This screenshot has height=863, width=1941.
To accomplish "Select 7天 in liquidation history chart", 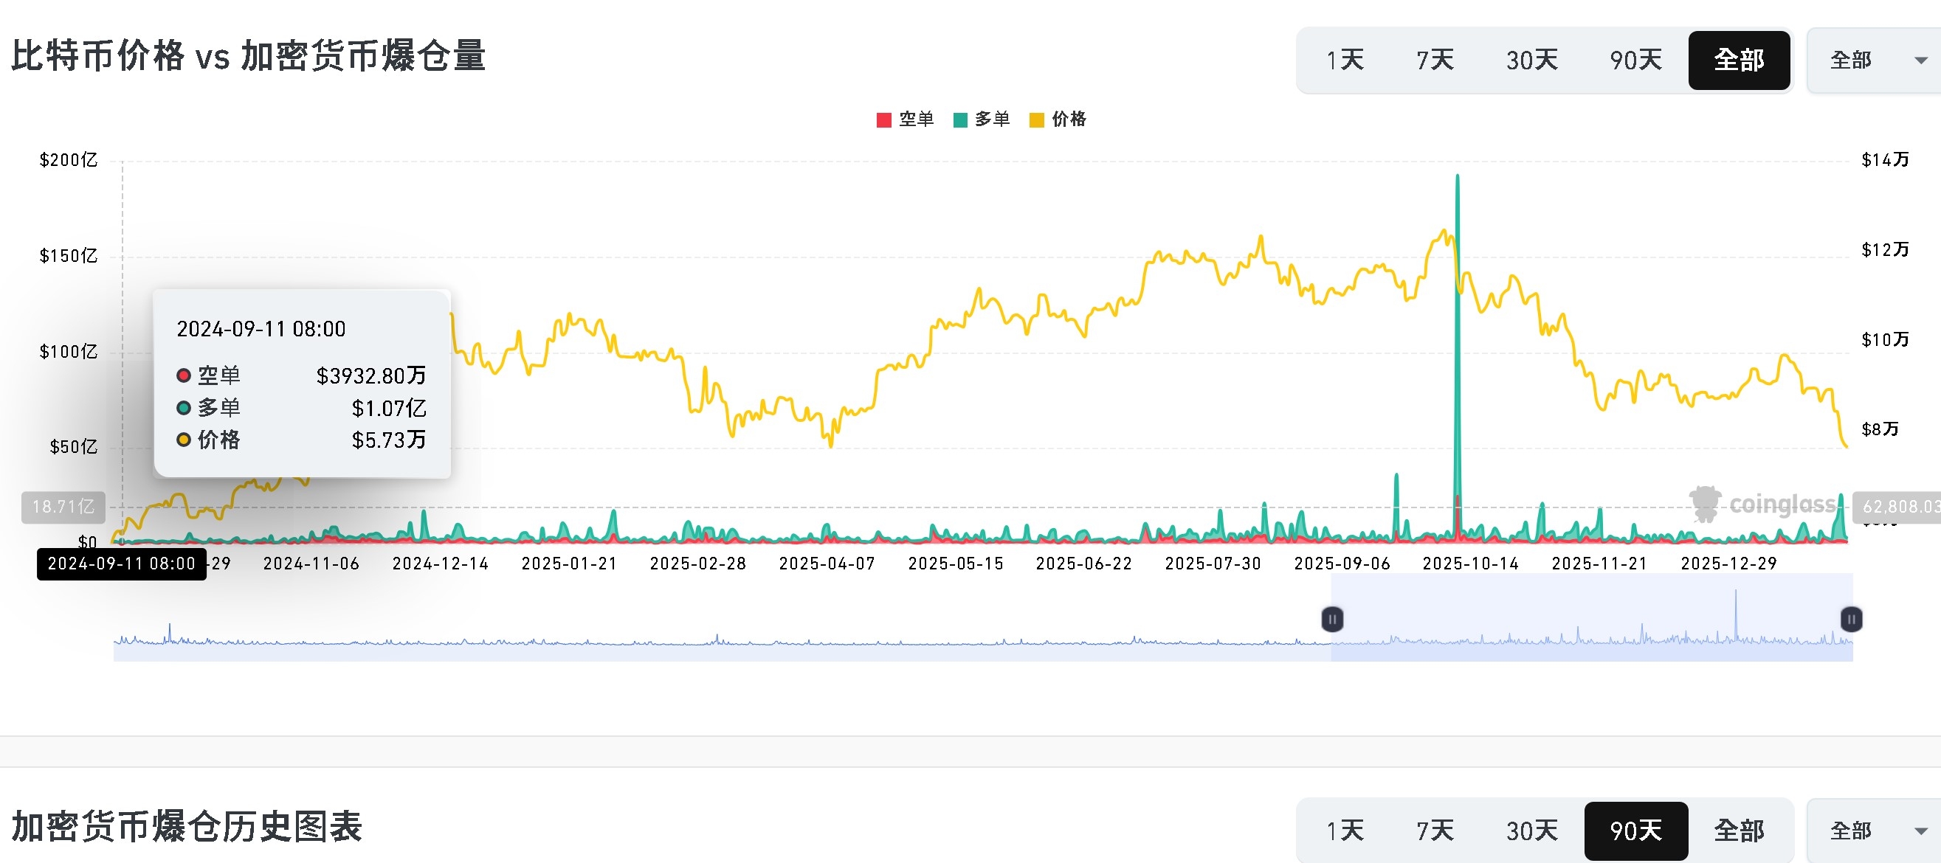I will [1435, 831].
